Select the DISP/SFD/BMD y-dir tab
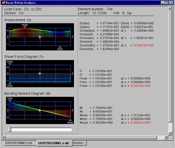 point(53,143)
